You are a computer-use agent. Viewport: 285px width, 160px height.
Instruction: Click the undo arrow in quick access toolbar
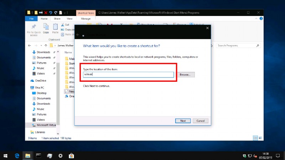pos(51,13)
